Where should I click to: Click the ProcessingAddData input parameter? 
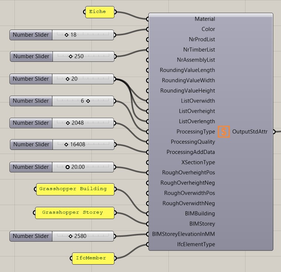(191, 152)
